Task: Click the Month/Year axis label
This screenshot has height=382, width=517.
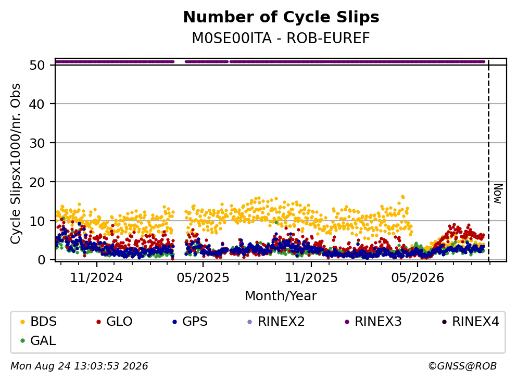Action: 281,296
